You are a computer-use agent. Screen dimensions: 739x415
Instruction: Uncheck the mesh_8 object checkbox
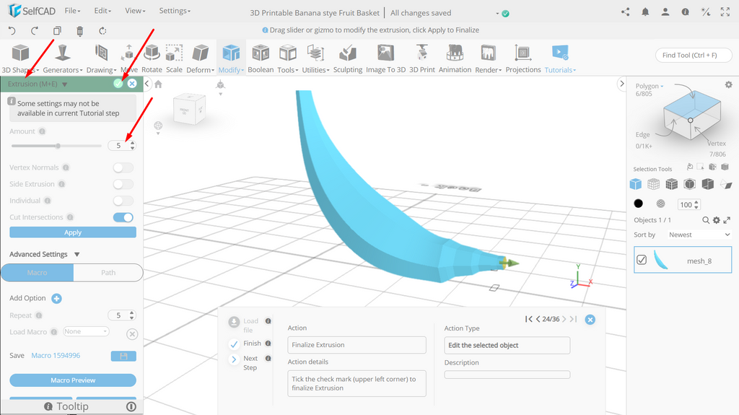[642, 260]
